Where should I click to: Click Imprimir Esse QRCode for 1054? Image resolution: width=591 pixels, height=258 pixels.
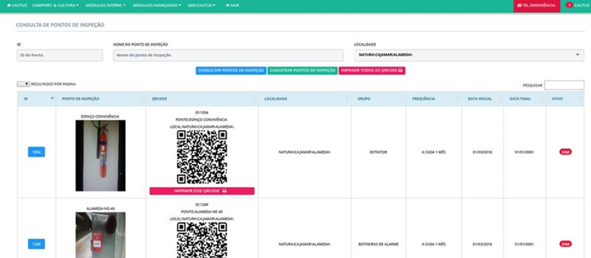(202, 191)
